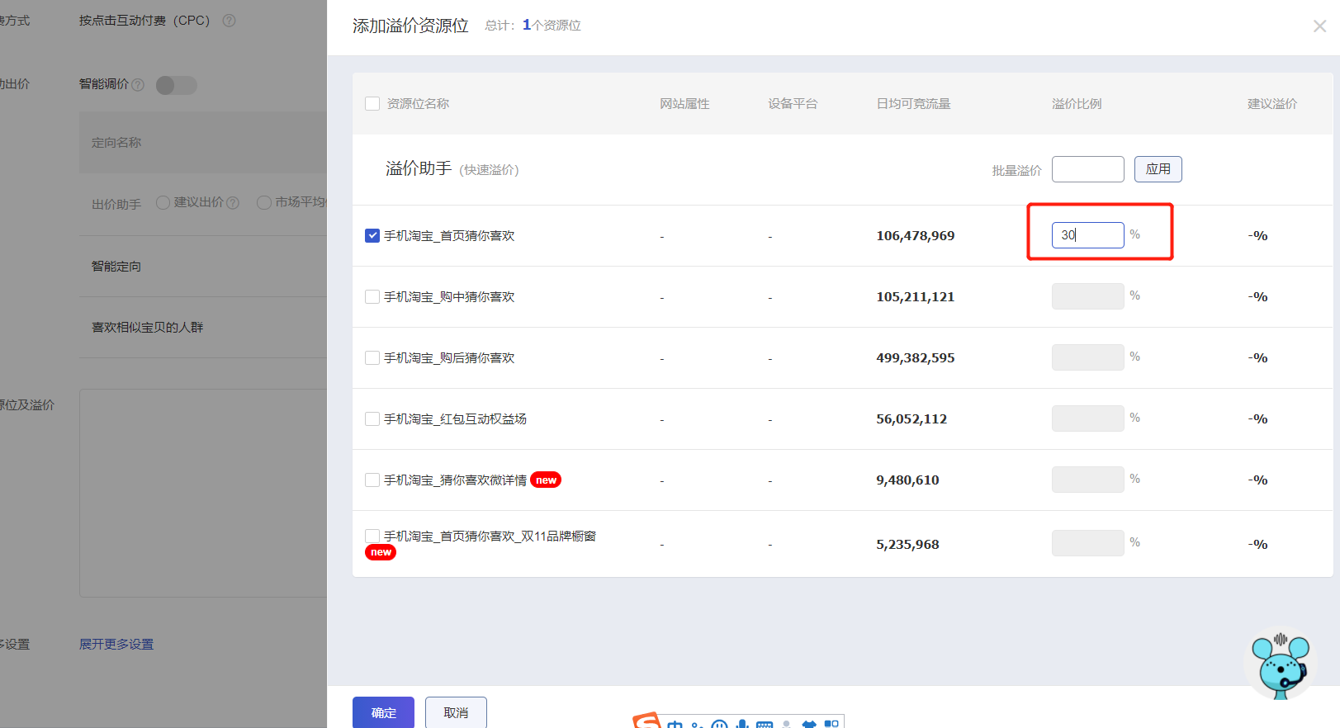Click the 智能定向 row in background page
Image resolution: width=1340 pixels, height=728 pixels.
(203, 267)
